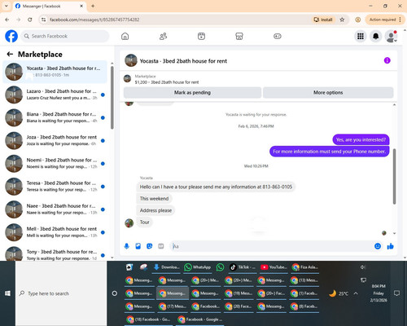Open the Marketplace storefront icon in navigation

point(239,36)
